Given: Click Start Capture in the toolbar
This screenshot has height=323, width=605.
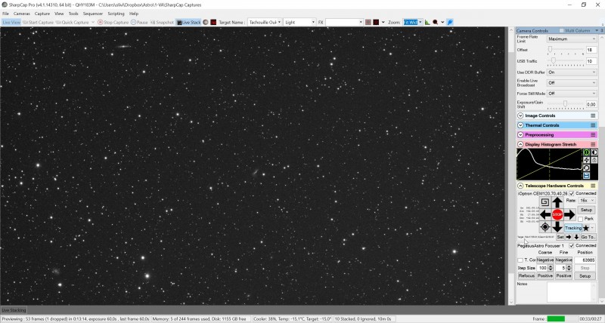Looking at the screenshot, I should [x=38, y=23].
